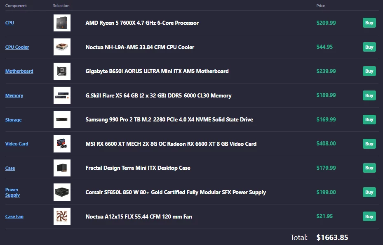The height and width of the screenshot is (245, 383).
Task: Open the Video Card category link
Action: (16, 143)
